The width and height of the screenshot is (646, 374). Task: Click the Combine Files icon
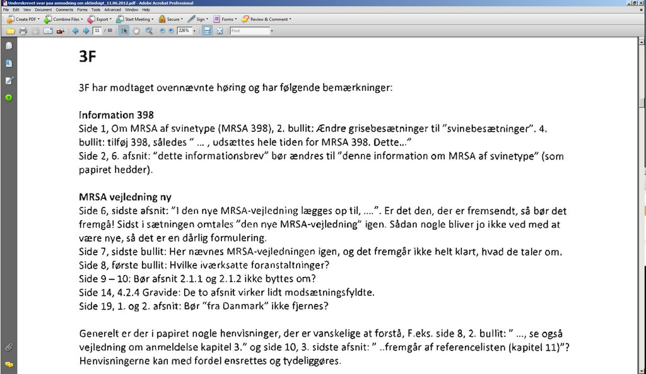pos(48,19)
